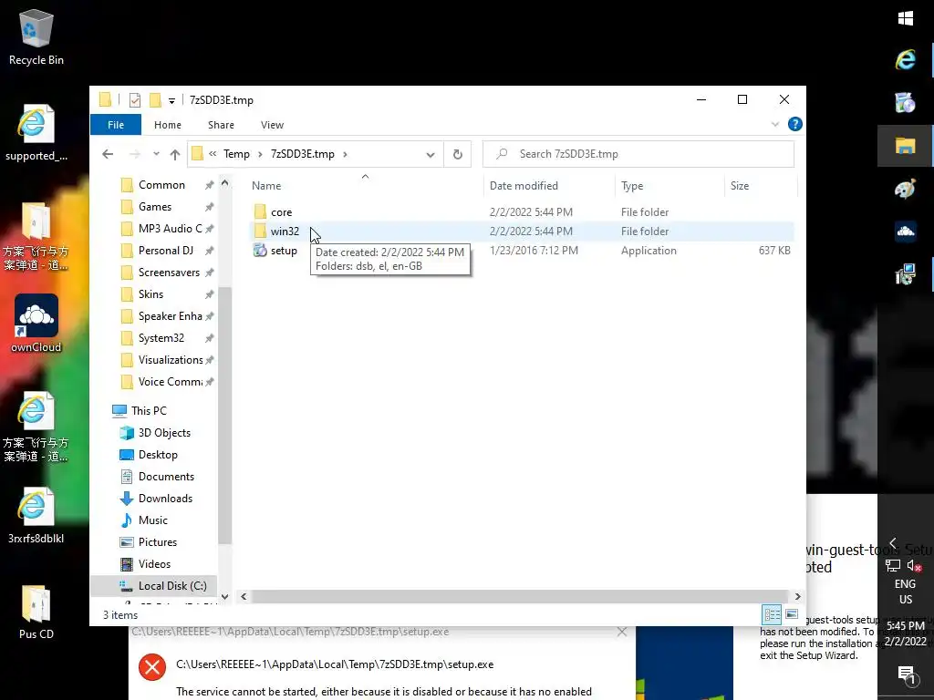Open the supported_ Internet Explorer shortcut

(36, 133)
